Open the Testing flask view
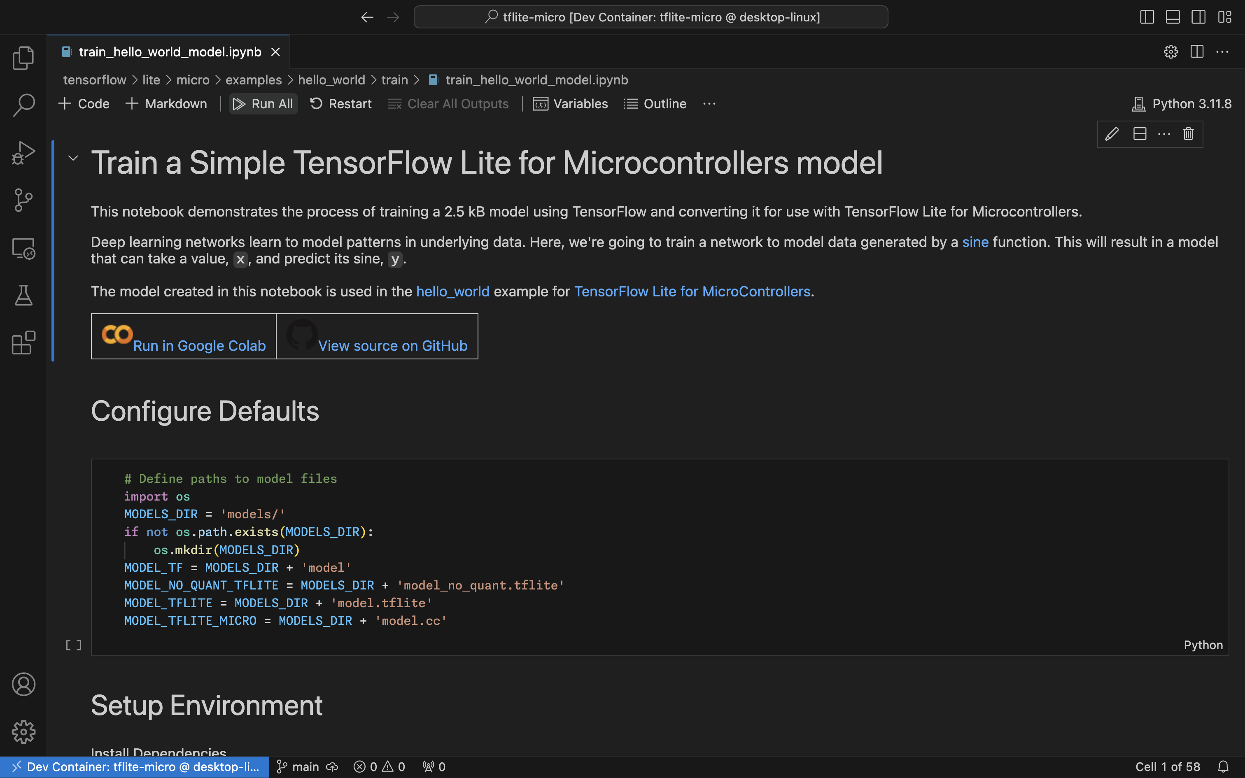Image resolution: width=1245 pixels, height=778 pixels. [x=23, y=296]
